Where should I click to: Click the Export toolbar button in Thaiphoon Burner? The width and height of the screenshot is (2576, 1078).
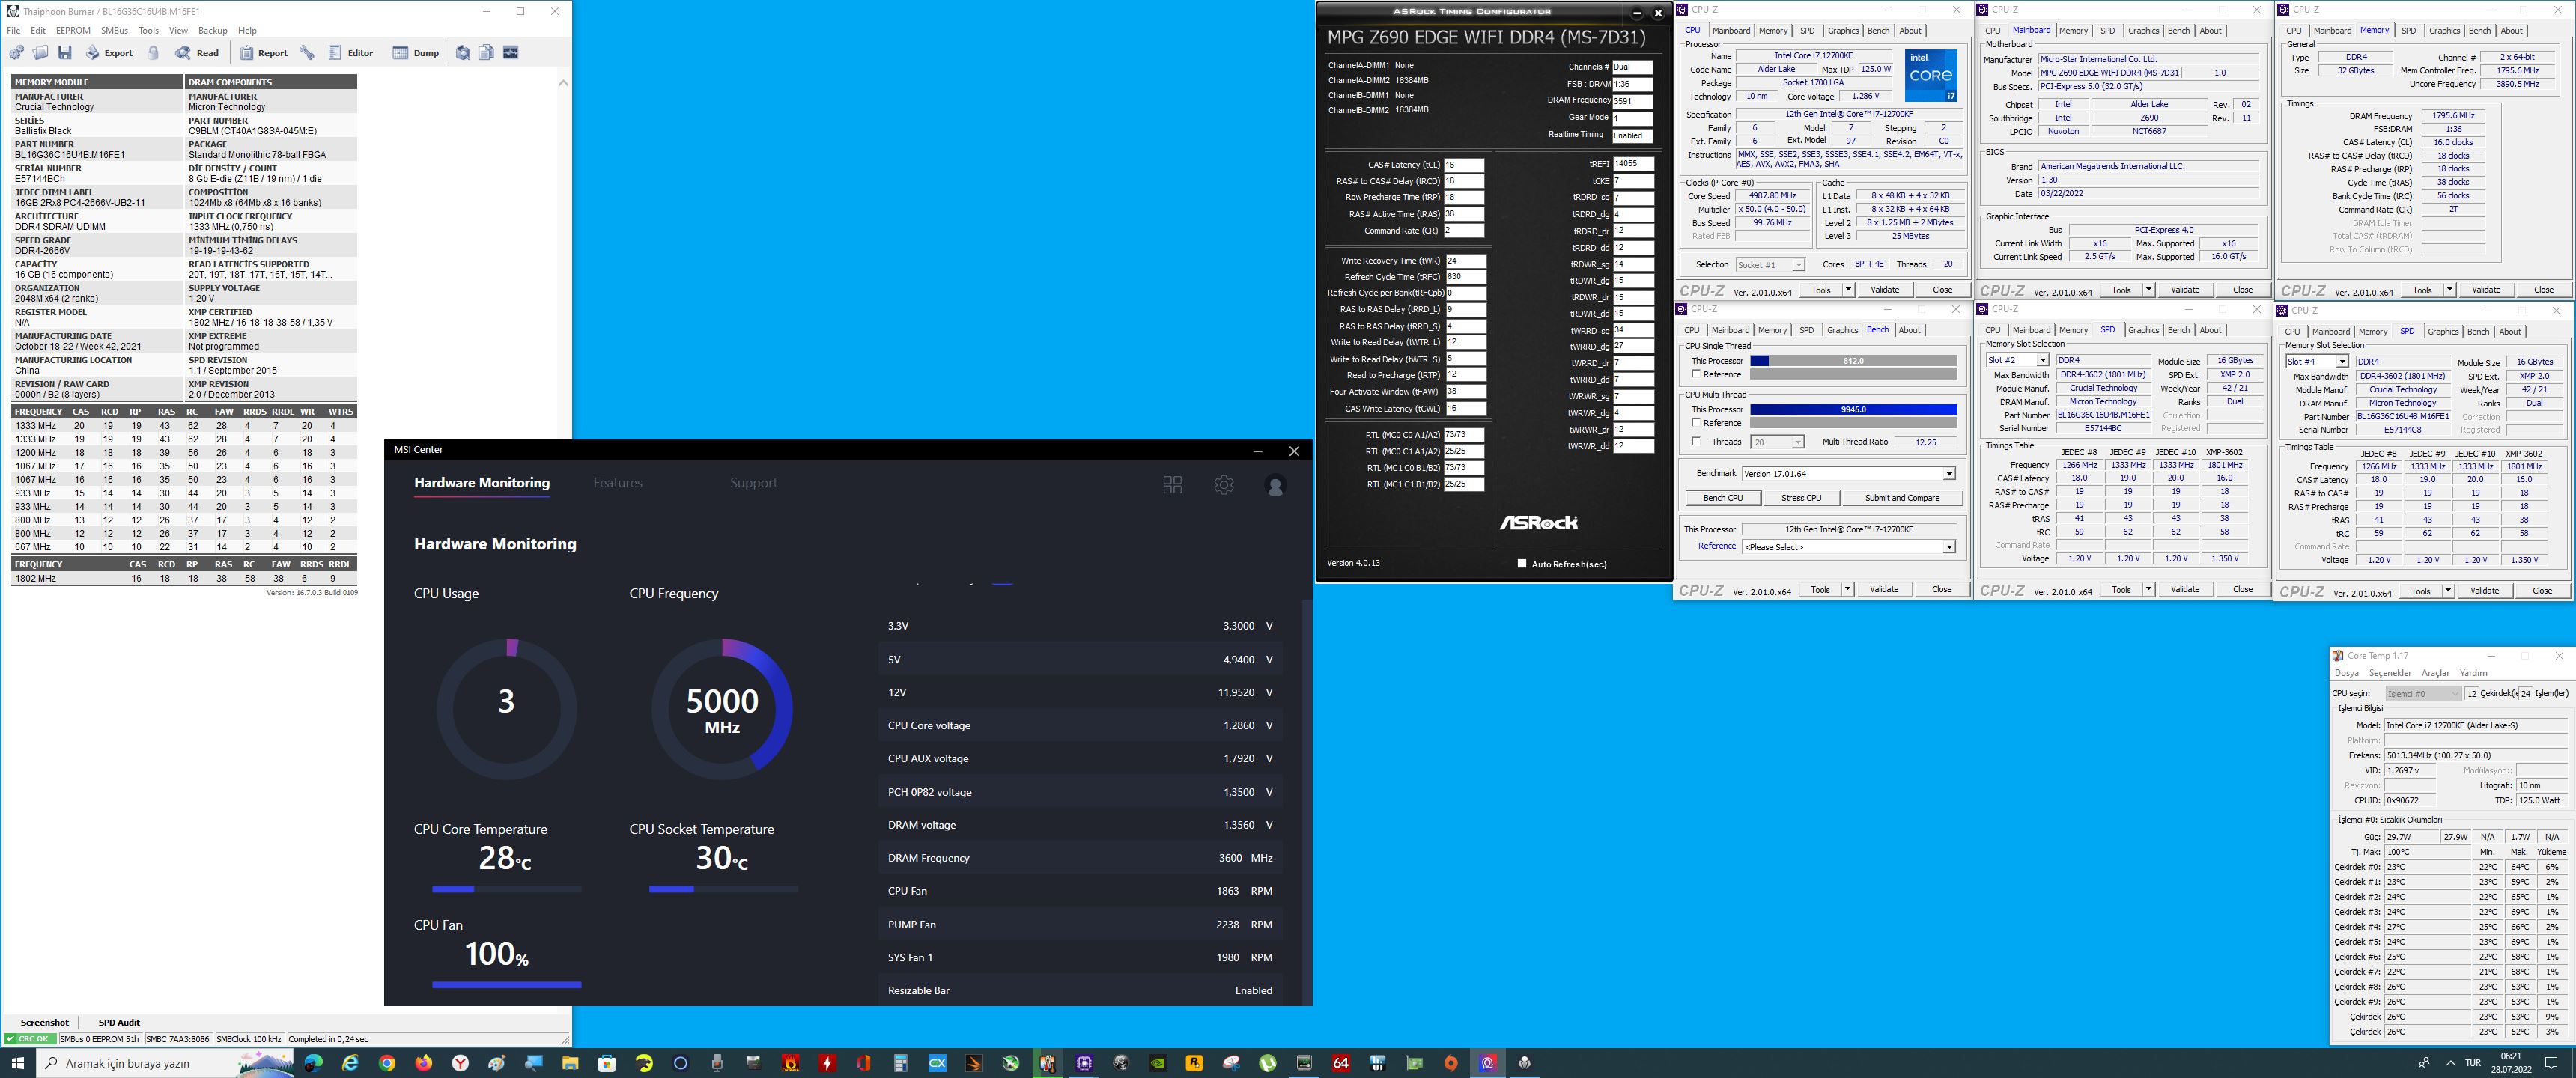click(x=109, y=53)
